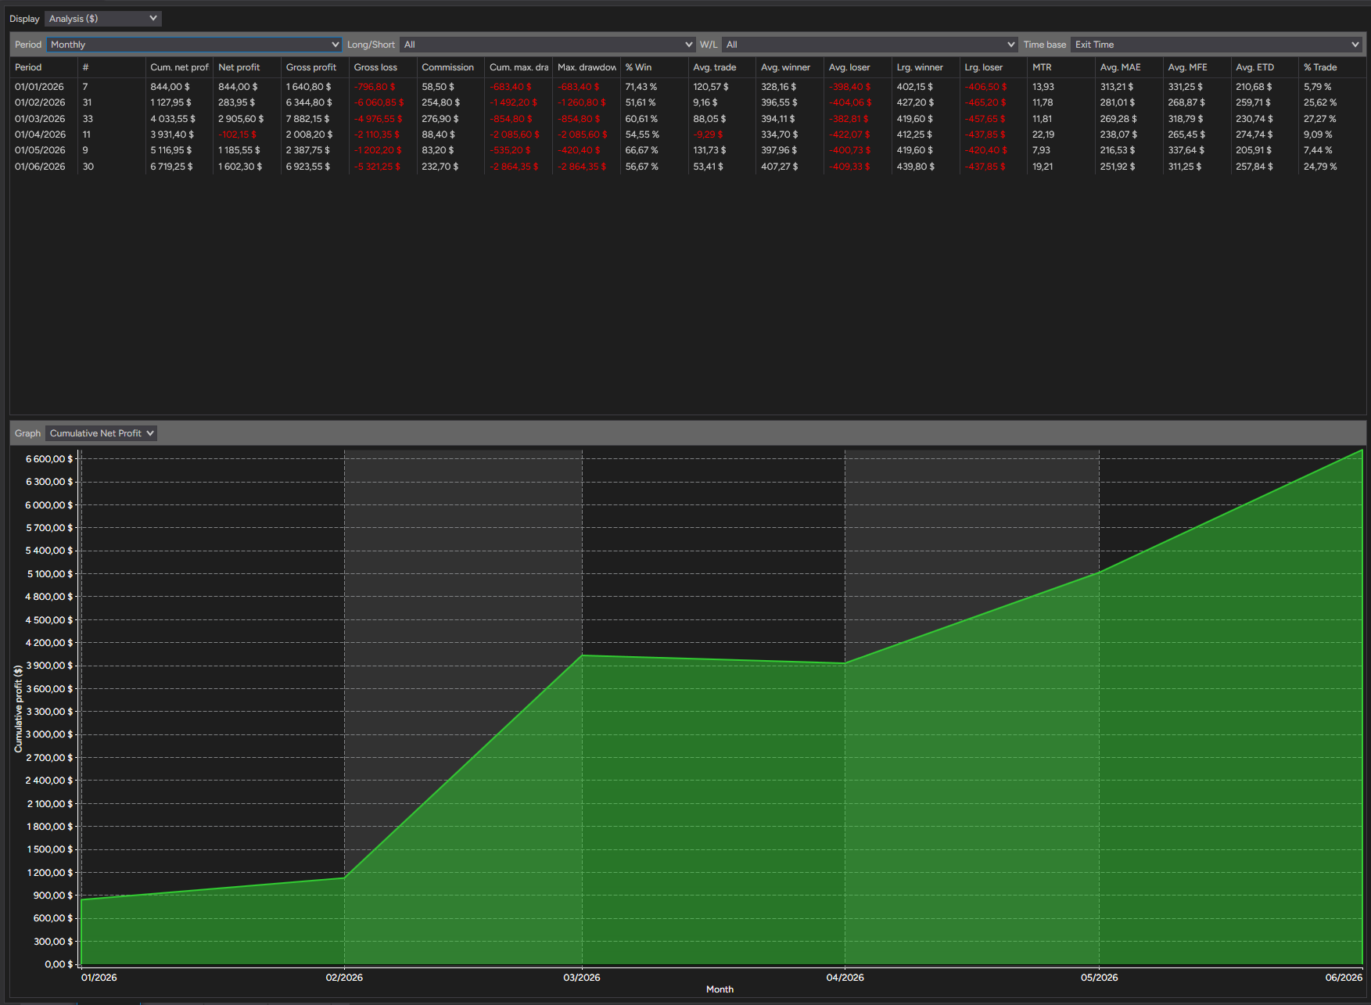Image resolution: width=1371 pixels, height=1005 pixels.
Task: Open the Graph Cumulative Net Profit dropdown
Action: click(101, 433)
